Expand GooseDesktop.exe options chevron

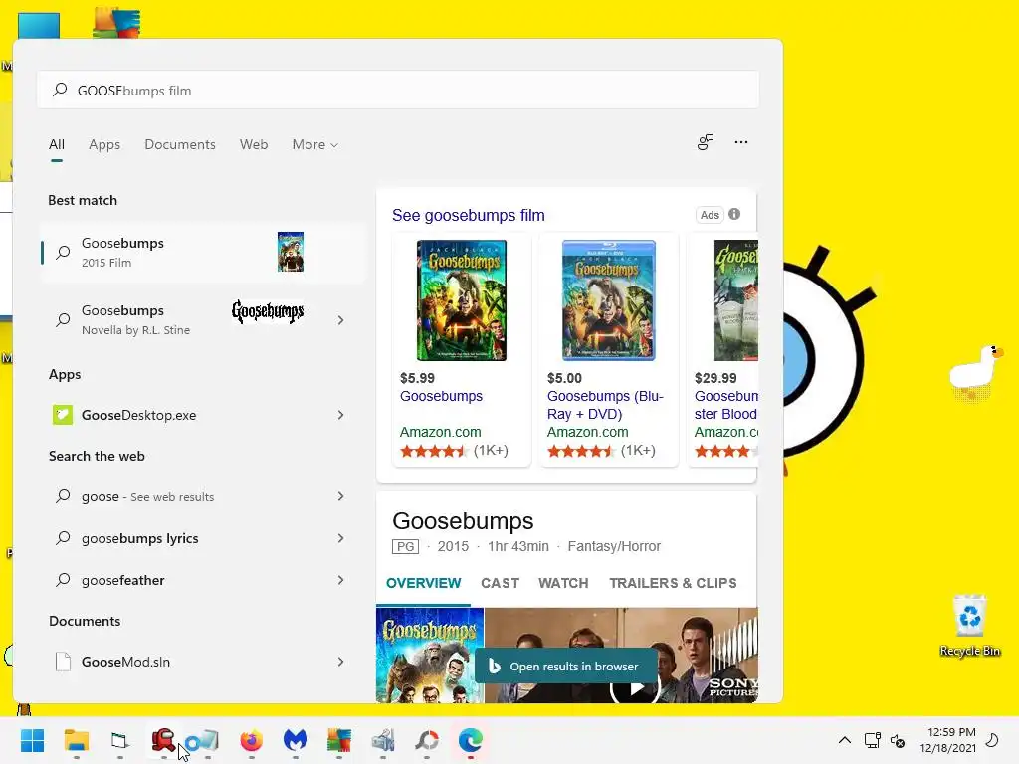tap(340, 415)
